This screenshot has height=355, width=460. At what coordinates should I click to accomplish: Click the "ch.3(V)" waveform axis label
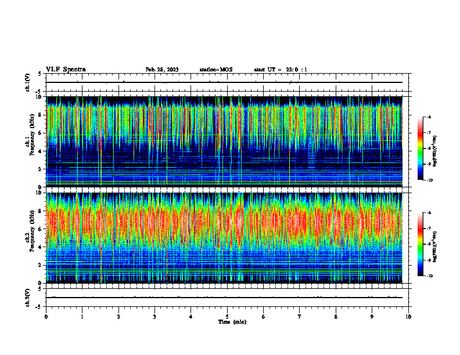[x=27, y=298]
